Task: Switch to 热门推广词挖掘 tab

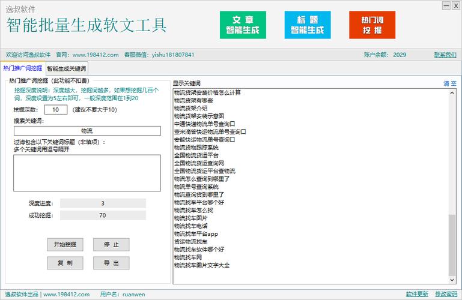Action: [23, 68]
